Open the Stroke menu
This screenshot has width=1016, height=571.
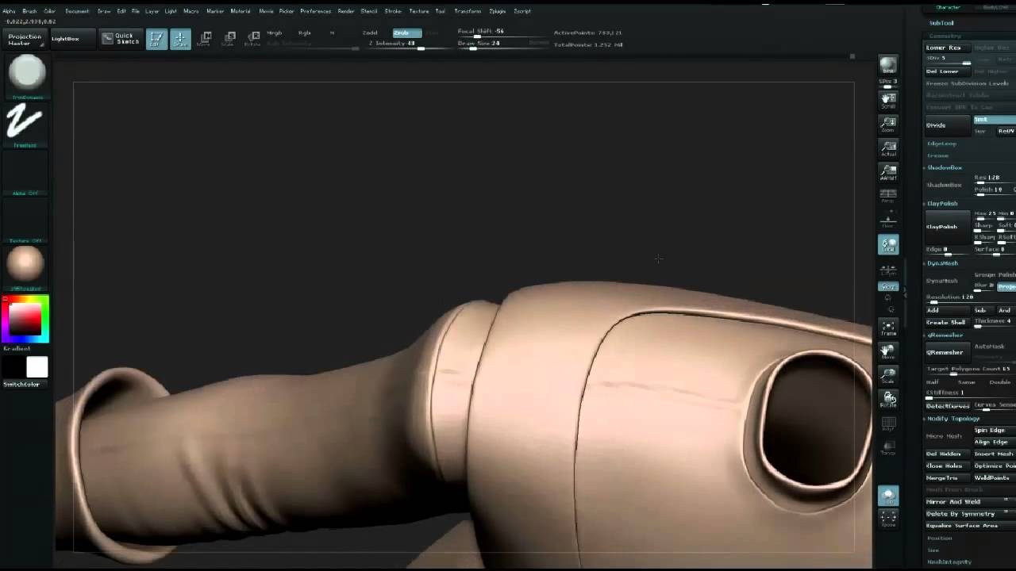coord(393,11)
